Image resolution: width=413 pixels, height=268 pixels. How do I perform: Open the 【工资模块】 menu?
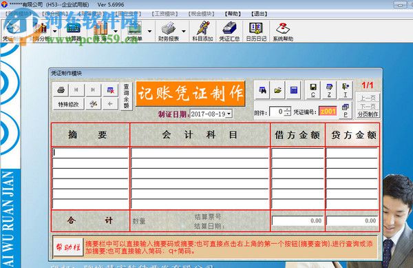(165, 14)
